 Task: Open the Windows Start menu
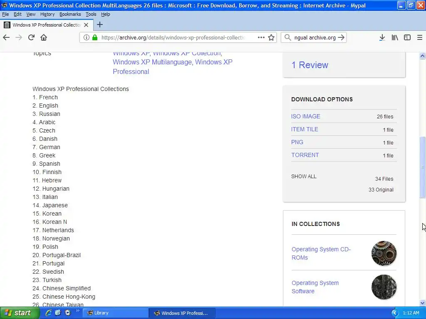tap(20, 313)
